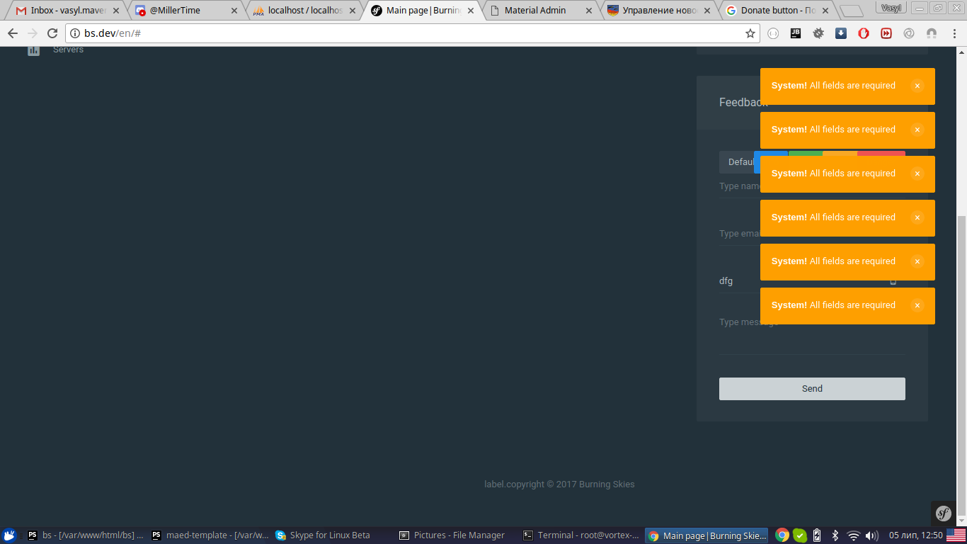Open the Terminal taskbar window
The height and width of the screenshot is (544, 967).
click(581, 535)
